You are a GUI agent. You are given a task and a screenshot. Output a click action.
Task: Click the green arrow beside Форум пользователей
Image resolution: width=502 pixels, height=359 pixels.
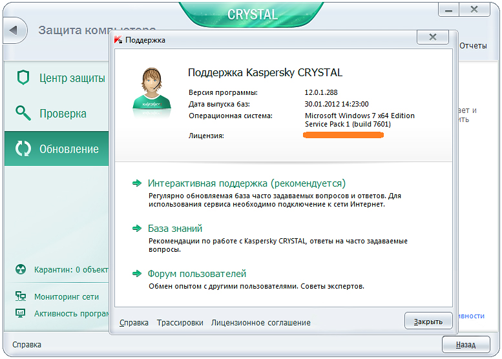tap(137, 273)
